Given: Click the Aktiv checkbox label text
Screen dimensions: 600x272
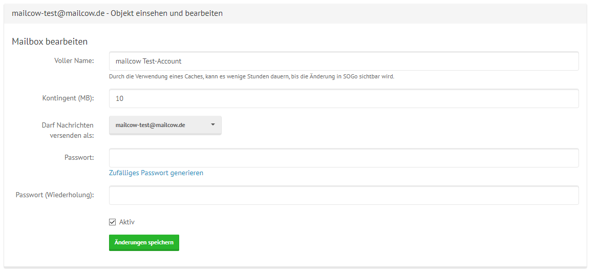Looking at the screenshot, I should coord(127,222).
